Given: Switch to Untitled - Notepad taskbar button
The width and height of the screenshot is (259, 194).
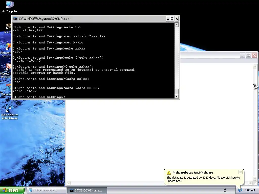Looking at the screenshot, I should pyautogui.click(x=46, y=190).
